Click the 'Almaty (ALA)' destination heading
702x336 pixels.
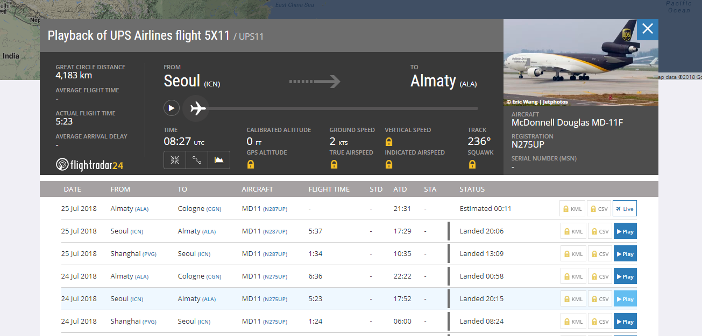coord(444,81)
